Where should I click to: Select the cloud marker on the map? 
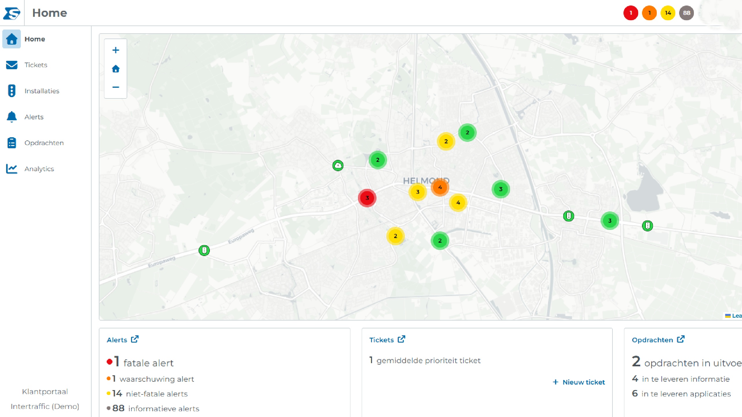[x=338, y=166]
